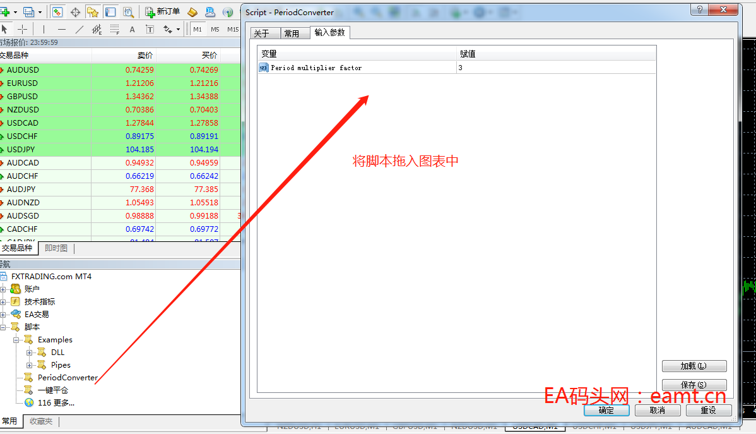Select the USDJPY row in Market Watch
Screen dimensions: 756x434
pyautogui.click(x=120, y=150)
